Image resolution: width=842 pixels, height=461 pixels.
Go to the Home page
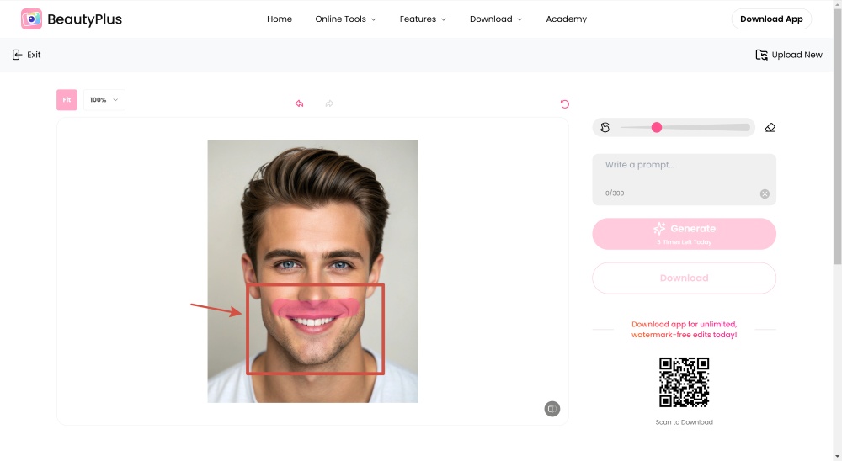pyautogui.click(x=280, y=19)
